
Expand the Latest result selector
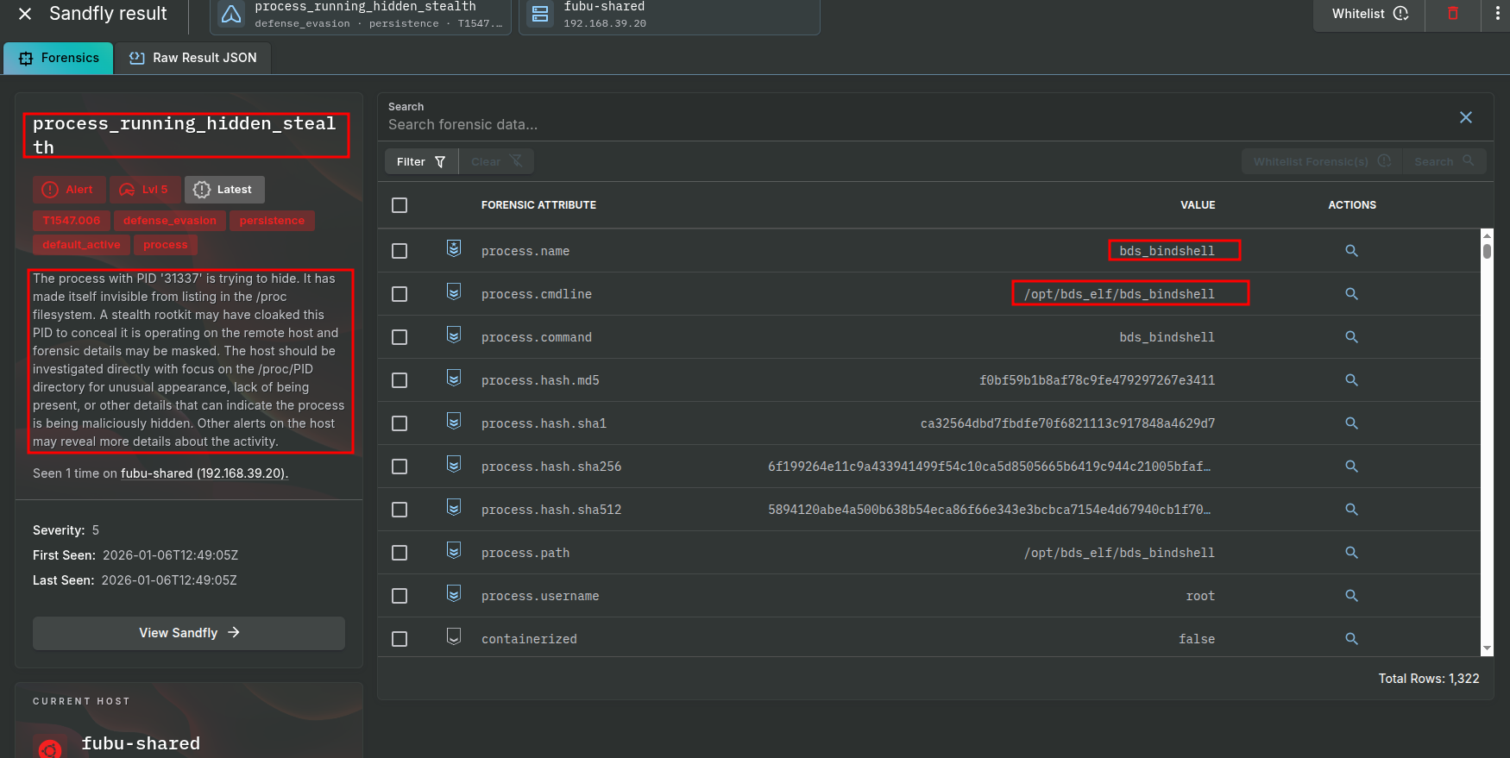[x=223, y=190]
